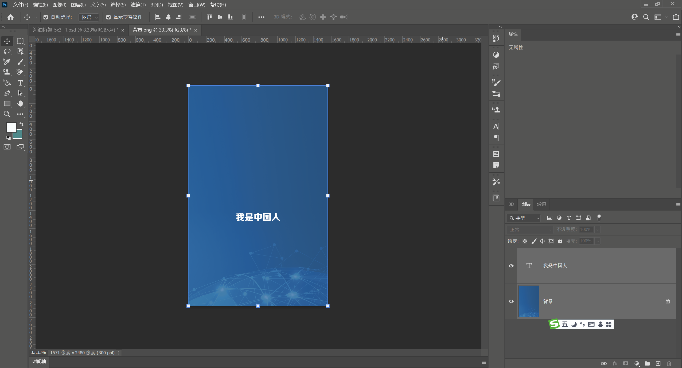Choose the Pen tool
The height and width of the screenshot is (368, 682).
7,93
